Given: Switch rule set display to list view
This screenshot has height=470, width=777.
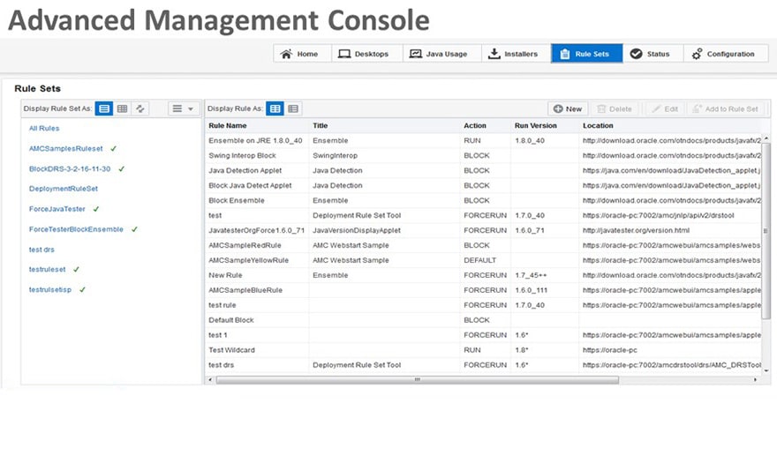Looking at the screenshot, I should 104,108.
